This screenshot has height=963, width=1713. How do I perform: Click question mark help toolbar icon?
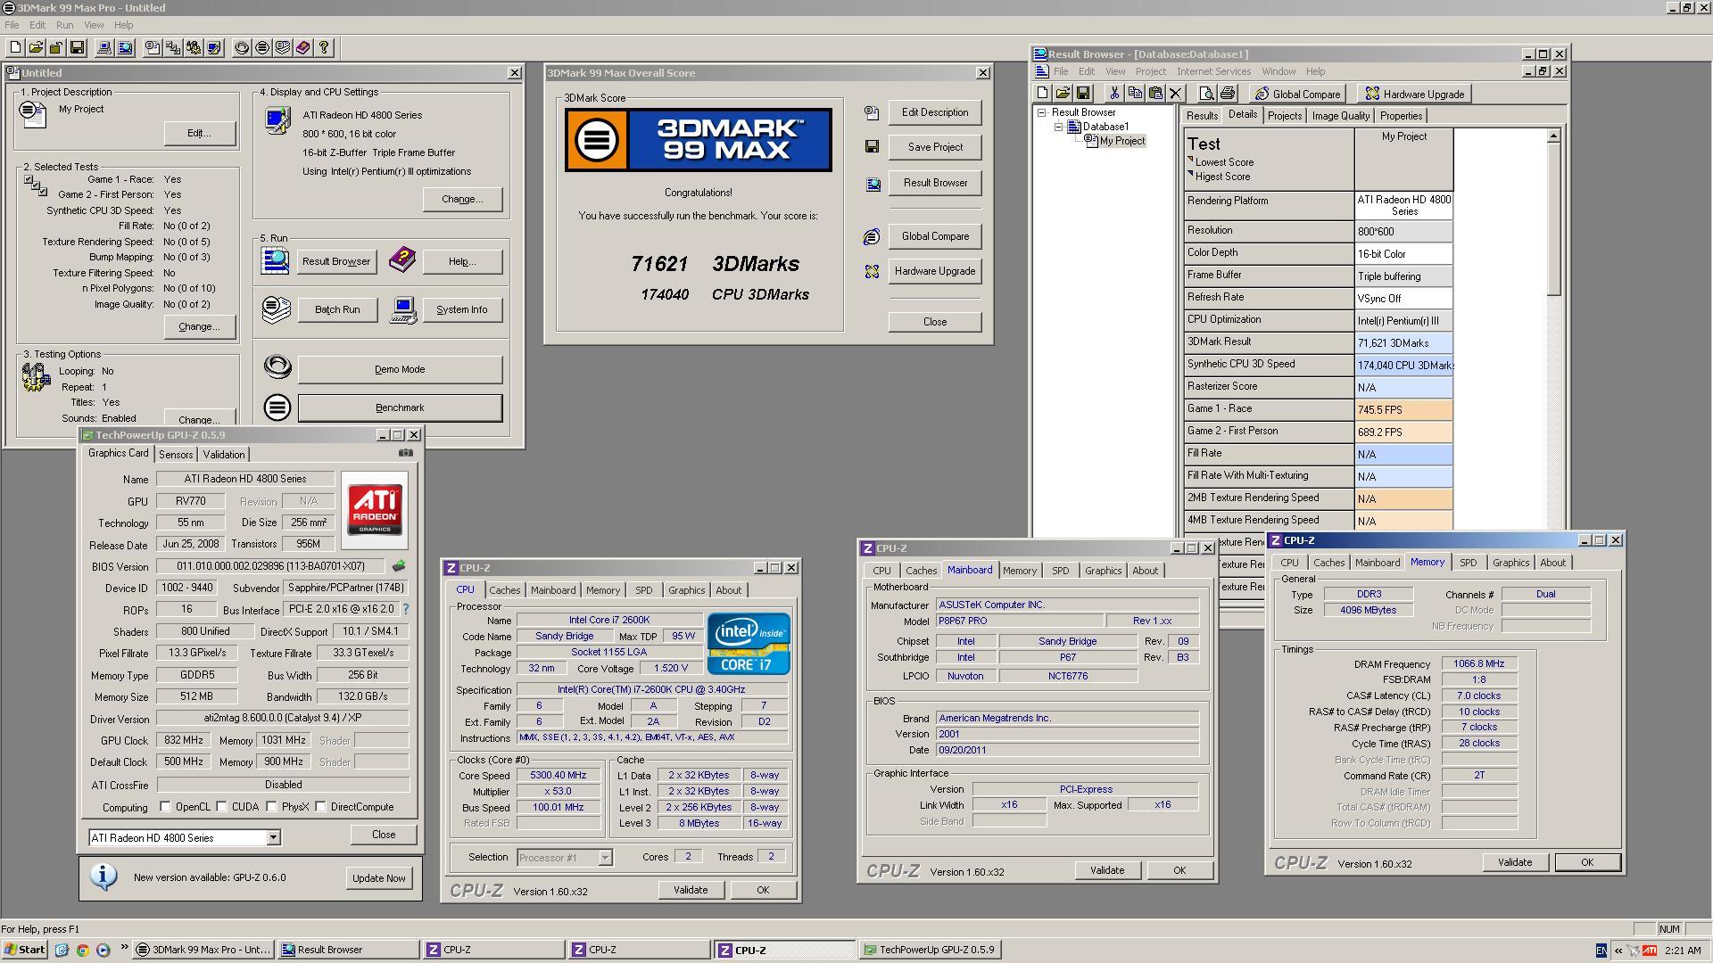point(324,48)
